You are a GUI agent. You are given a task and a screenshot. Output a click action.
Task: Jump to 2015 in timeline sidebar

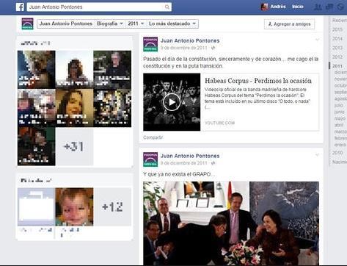point(337,29)
